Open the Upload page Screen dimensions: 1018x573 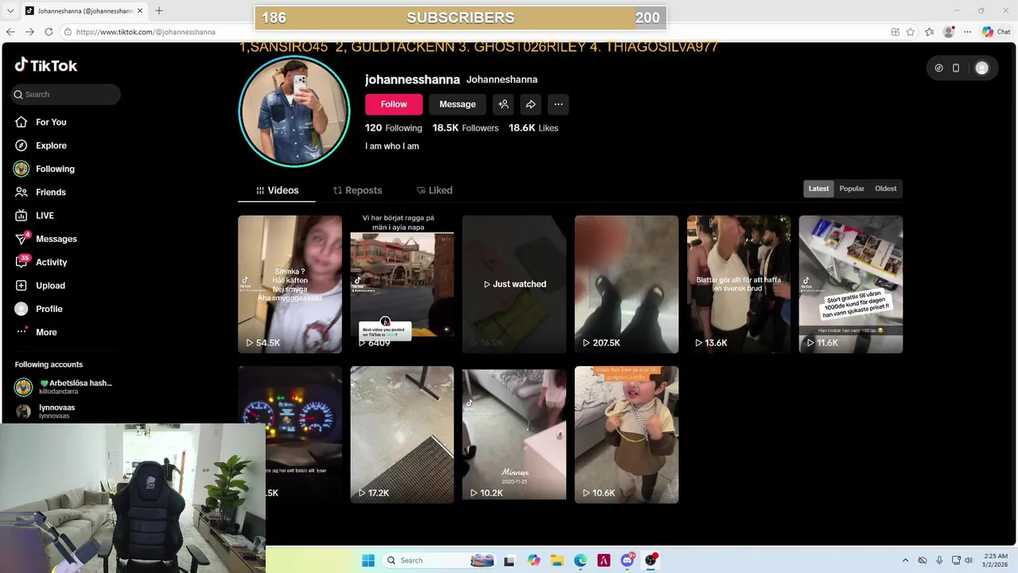(x=50, y=286)
